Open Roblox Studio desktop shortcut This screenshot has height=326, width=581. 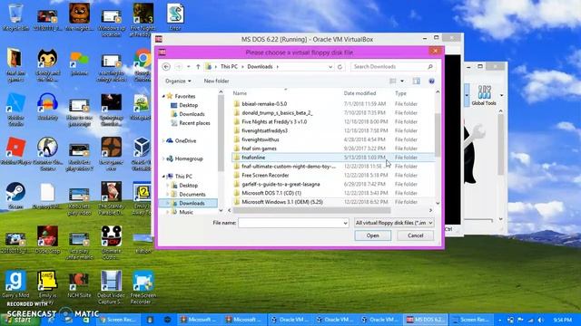[x=15, y=109]
